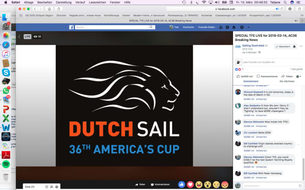Open Messenger icon in Facebook header
Screen dimensions: 305x190
[x=227, y=27]
